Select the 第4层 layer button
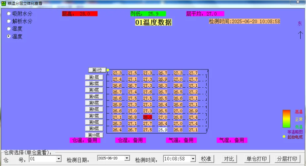Image resolution: width=306 pixels, height=166 pixels. (94, 97)
